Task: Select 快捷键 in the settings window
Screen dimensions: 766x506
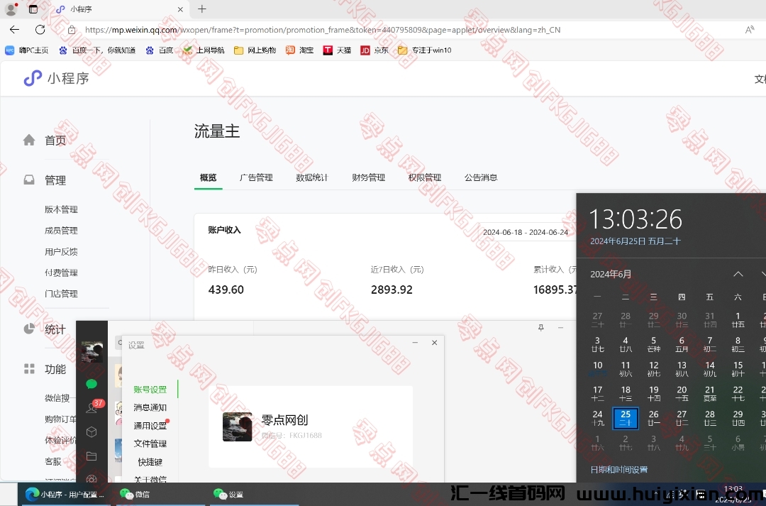Action: click(150, 462)
